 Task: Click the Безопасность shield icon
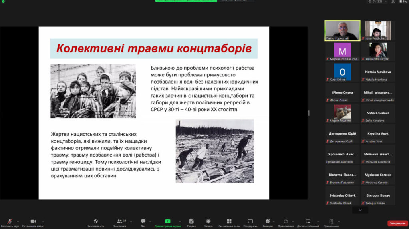[96, 221]
